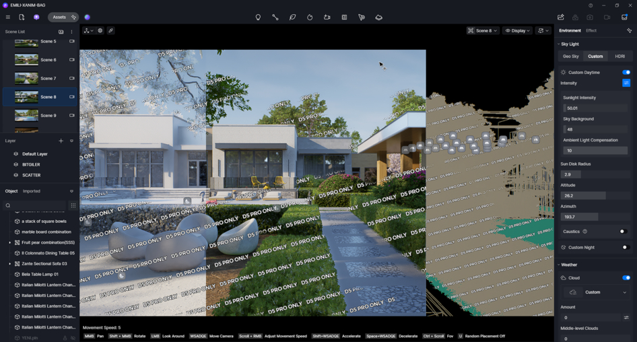This screenshot has width=637, height=342.
Task: Toggle lock on YENI.pln object
Action: coord(65,338)
